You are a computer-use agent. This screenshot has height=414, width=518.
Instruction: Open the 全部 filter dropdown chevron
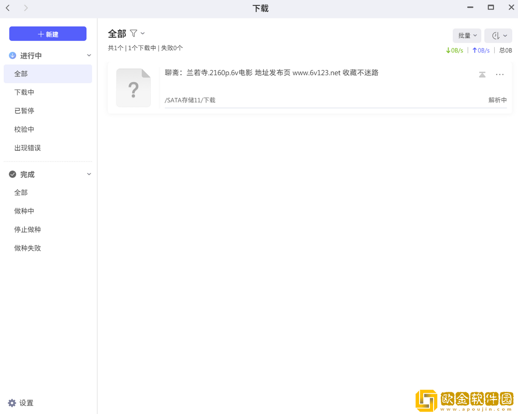point(141,33)
